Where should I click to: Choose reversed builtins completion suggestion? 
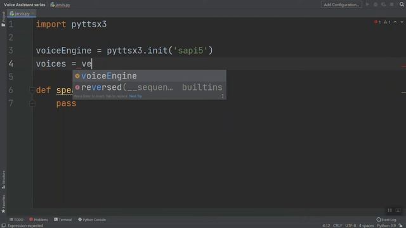point(150,87)
